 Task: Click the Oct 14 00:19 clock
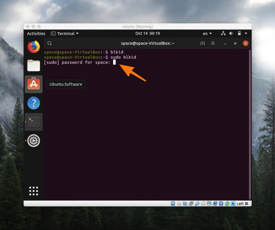[148, 33]
